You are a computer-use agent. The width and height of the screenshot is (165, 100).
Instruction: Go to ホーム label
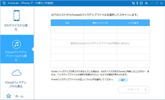click(x=19, y=96)
